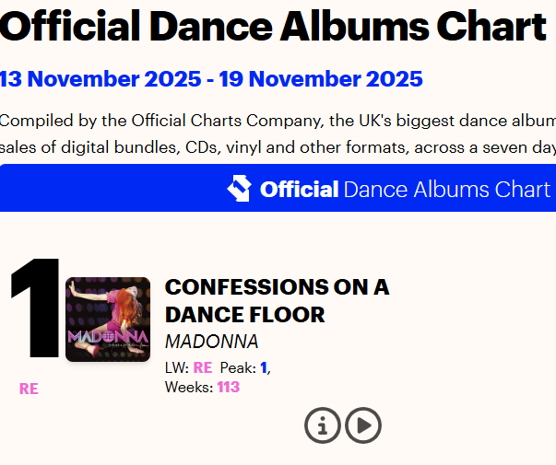Click the DANCE FLOOR second line of album title
This screenshot has height=465, width=556.
click(244, 315)
